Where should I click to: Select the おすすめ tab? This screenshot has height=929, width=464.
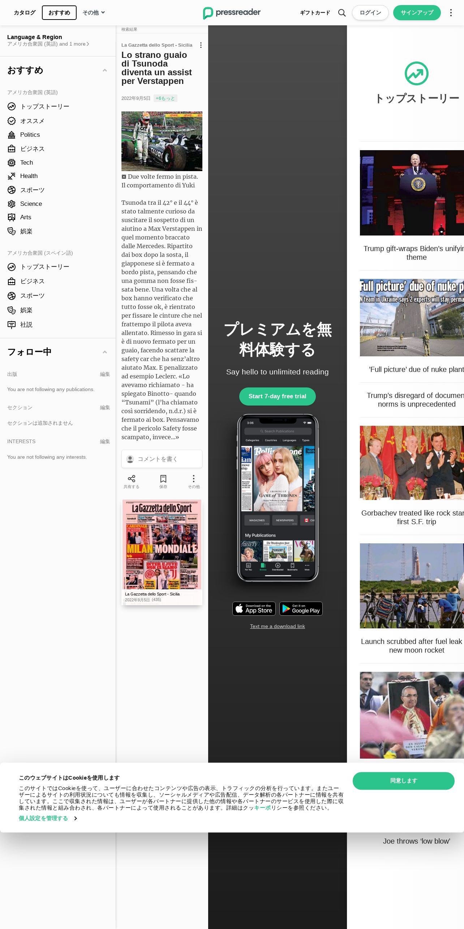point(59,13)
